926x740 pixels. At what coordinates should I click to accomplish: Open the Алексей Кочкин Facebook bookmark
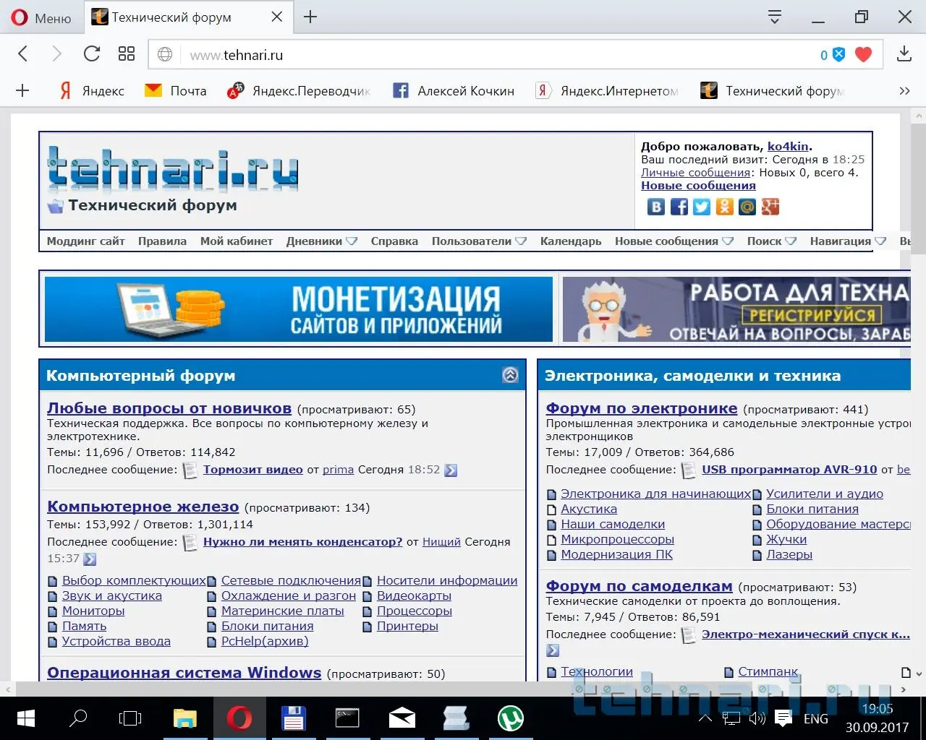point(454,90)
